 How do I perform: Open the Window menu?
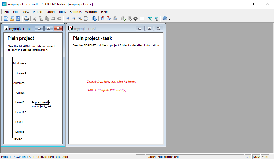coord(91,12)
